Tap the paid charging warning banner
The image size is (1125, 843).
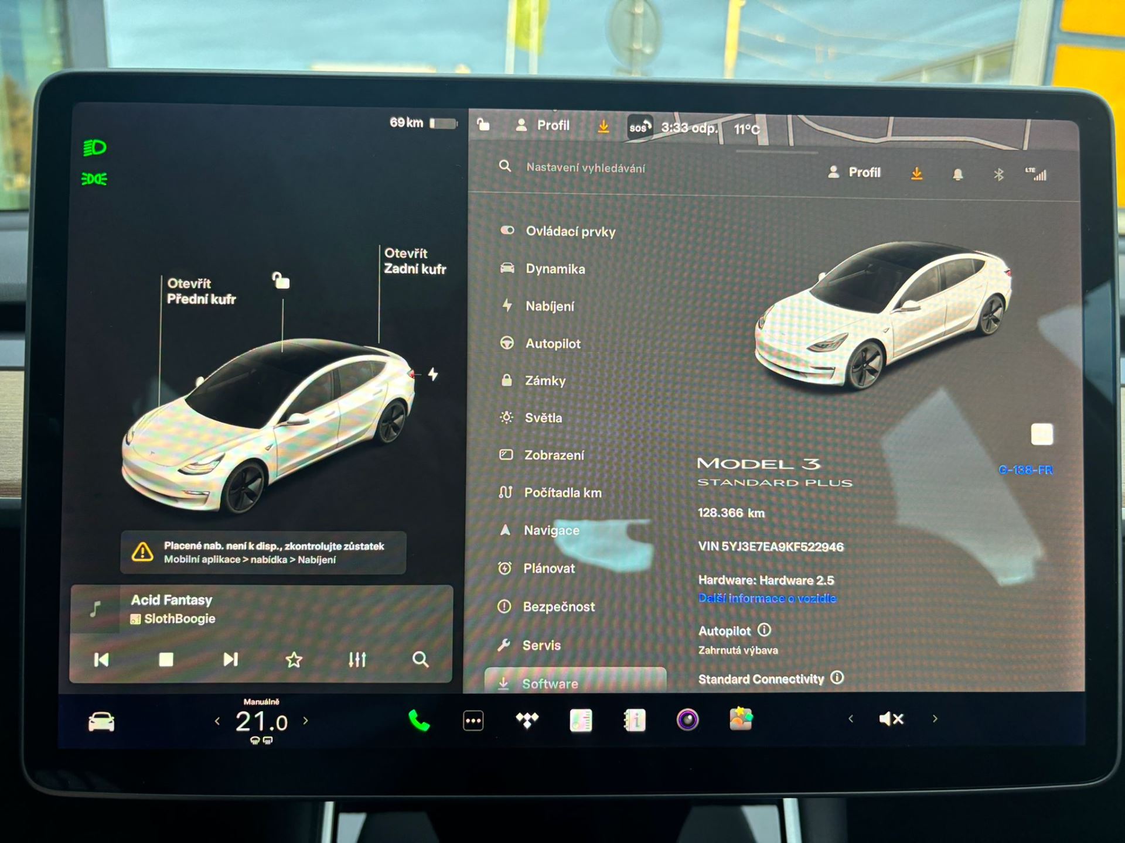[x=263, y=552]
